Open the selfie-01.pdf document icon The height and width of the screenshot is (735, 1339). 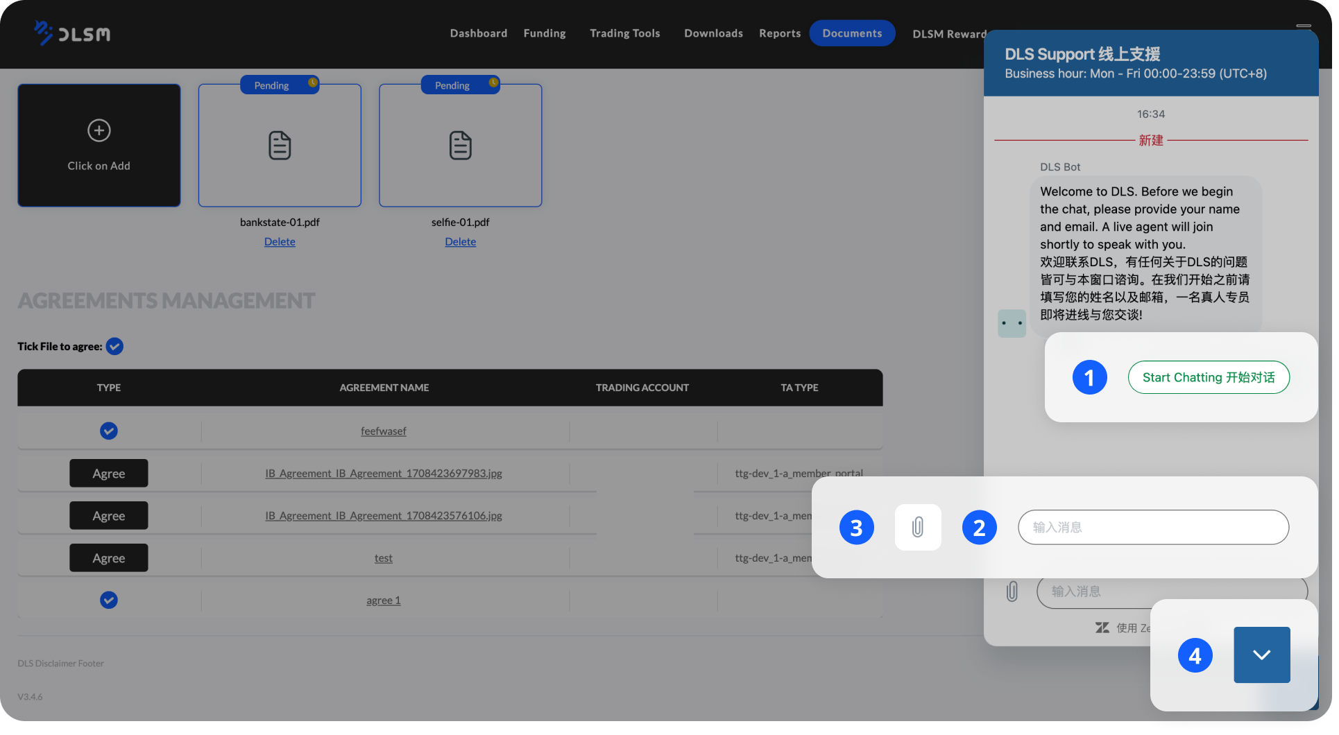460,145
